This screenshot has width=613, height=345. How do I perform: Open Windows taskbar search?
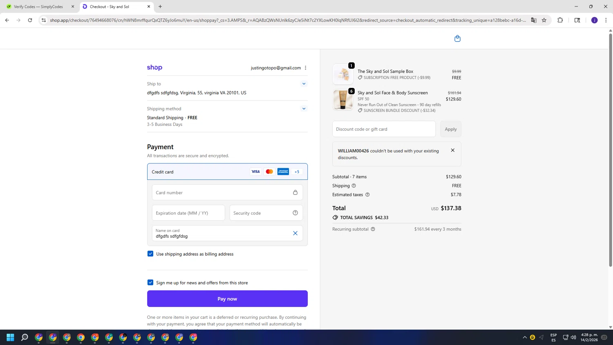(x=25, y=337)
